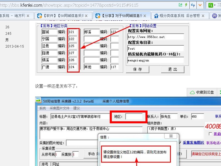Image resolution: width=221 pixels, height=166 pixels.
Task: Open the 采集图片文件 menu
Action: pos(59,108)
